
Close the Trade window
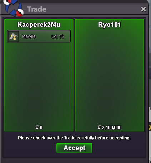click(x=143, y=9)
